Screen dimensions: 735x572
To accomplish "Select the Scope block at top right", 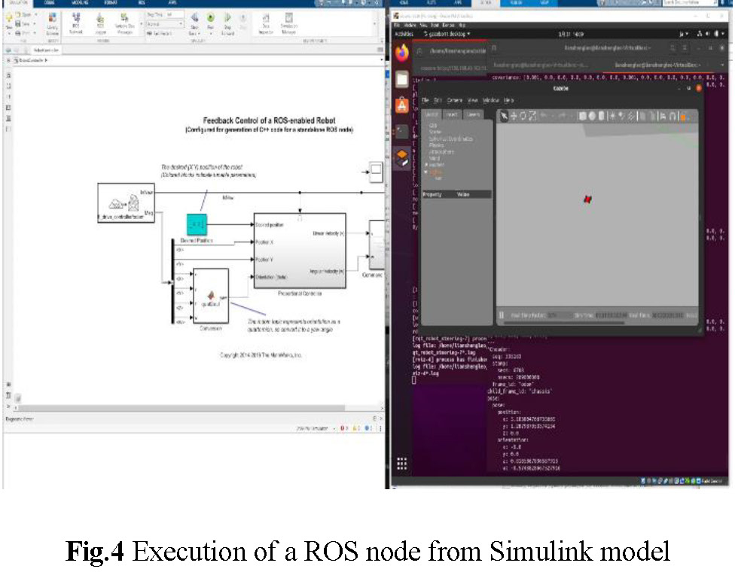I will click(x=376, y=172).
